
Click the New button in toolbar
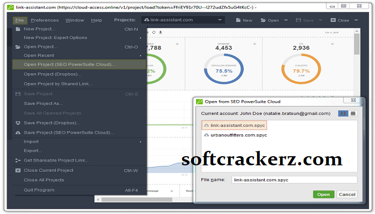coord(244,20)
